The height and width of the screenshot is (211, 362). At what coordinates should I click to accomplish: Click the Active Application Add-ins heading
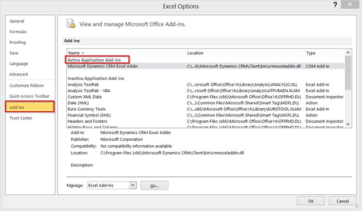(94, 60)
